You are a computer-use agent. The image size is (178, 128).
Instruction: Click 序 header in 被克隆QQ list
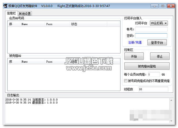14,62
